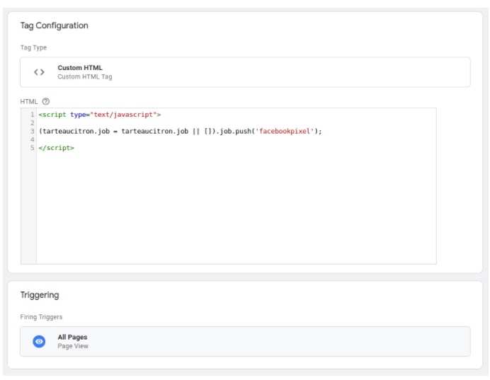Click line number 1 in editor gutter
The height and width of the screenshot is (380, 490).
click(32, 115)
